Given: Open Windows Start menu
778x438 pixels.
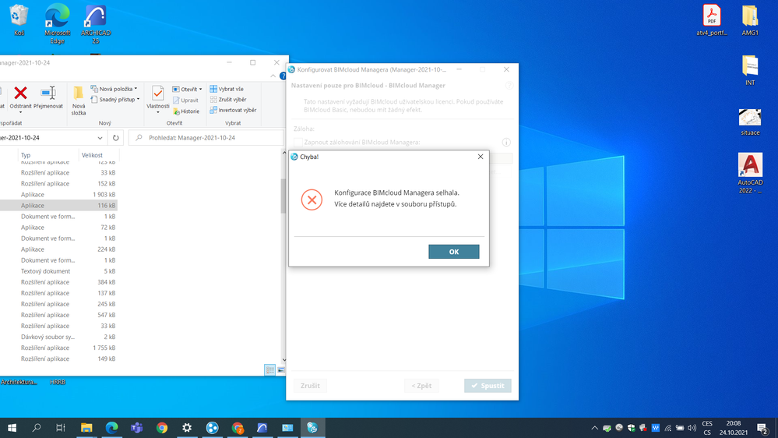Looking at the screenshot, I should [x=12, y=428].
